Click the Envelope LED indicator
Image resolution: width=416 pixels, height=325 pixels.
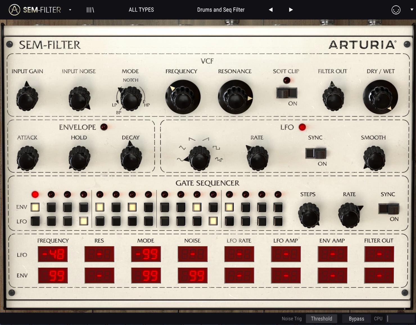click(104, 127)
